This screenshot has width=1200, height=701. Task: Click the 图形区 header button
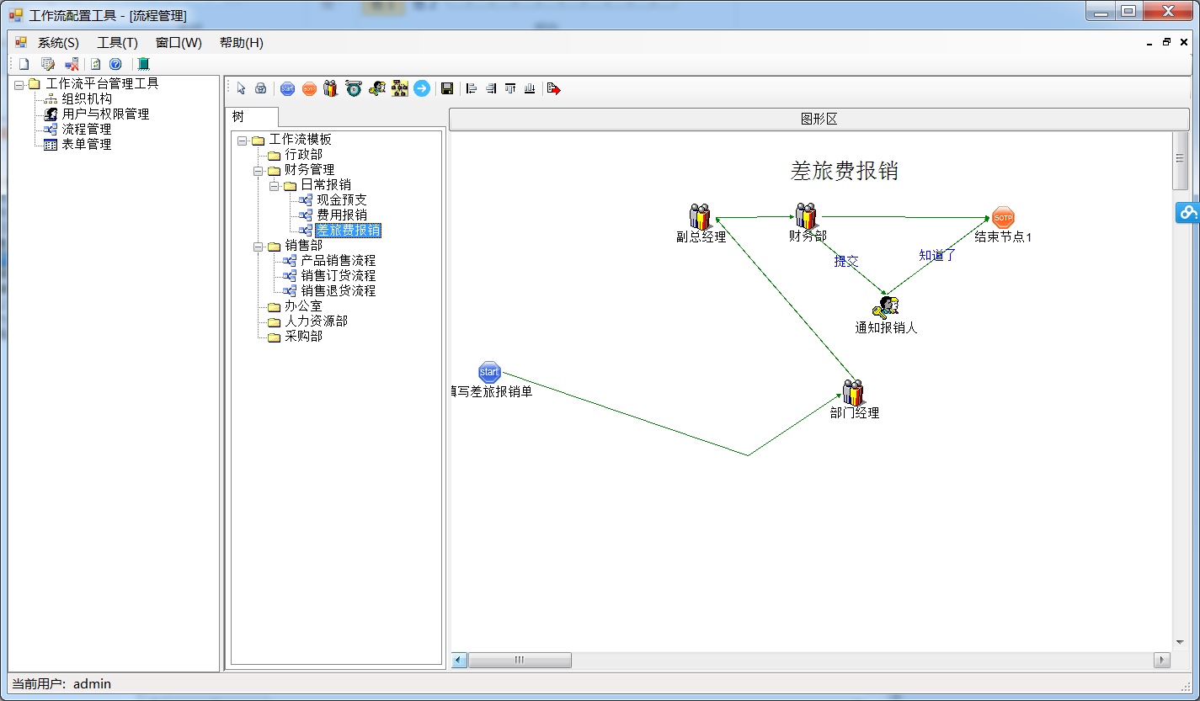click(x=819, y=119)
